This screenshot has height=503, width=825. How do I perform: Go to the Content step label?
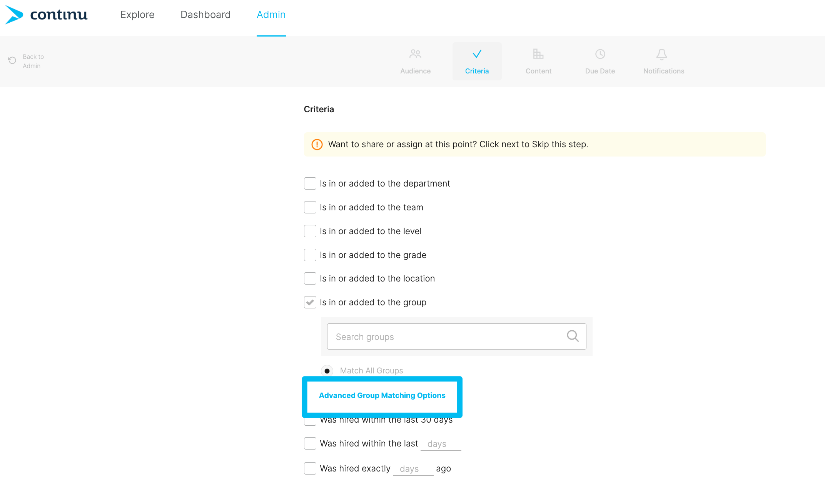point(538,71)
